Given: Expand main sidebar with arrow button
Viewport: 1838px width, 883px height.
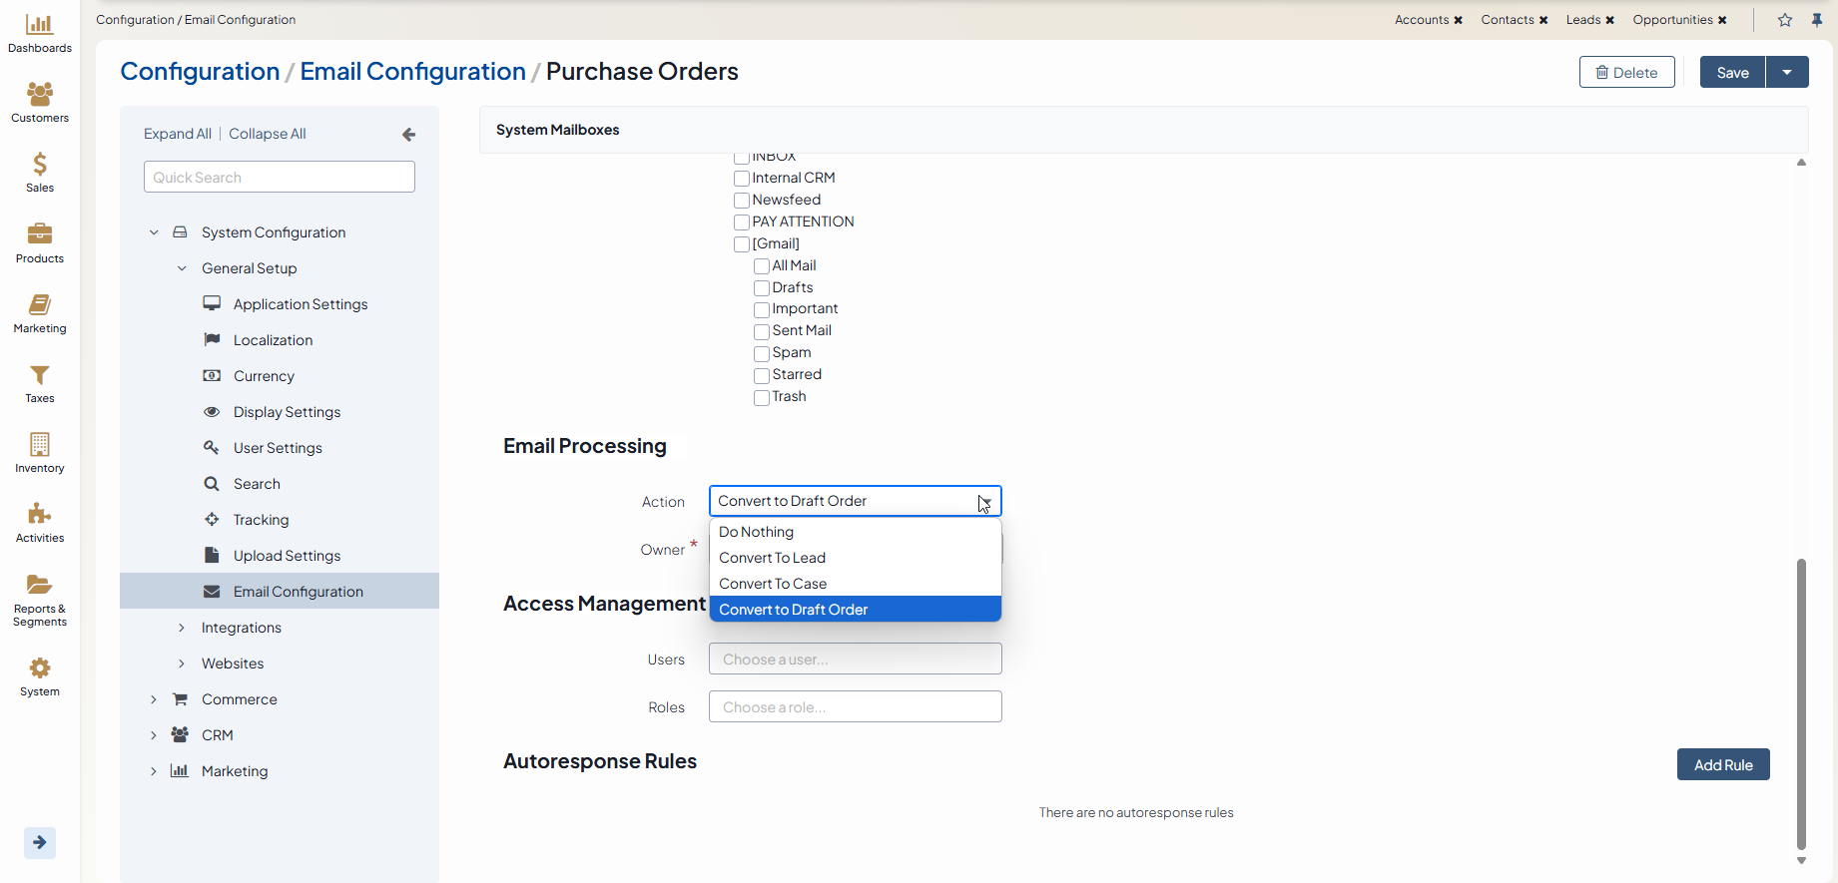Looking at the screenshot, I should tap(40, 842).
